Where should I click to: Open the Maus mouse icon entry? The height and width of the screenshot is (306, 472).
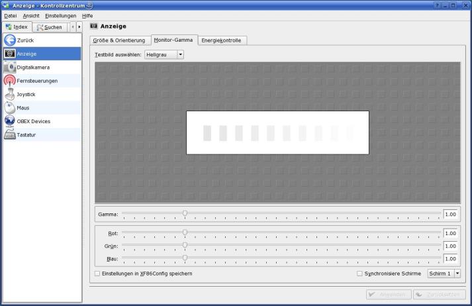[x=10, y=108]
